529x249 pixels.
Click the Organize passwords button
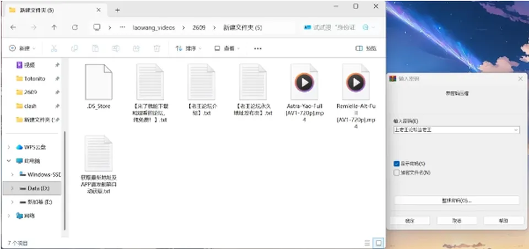click(456, 201)
